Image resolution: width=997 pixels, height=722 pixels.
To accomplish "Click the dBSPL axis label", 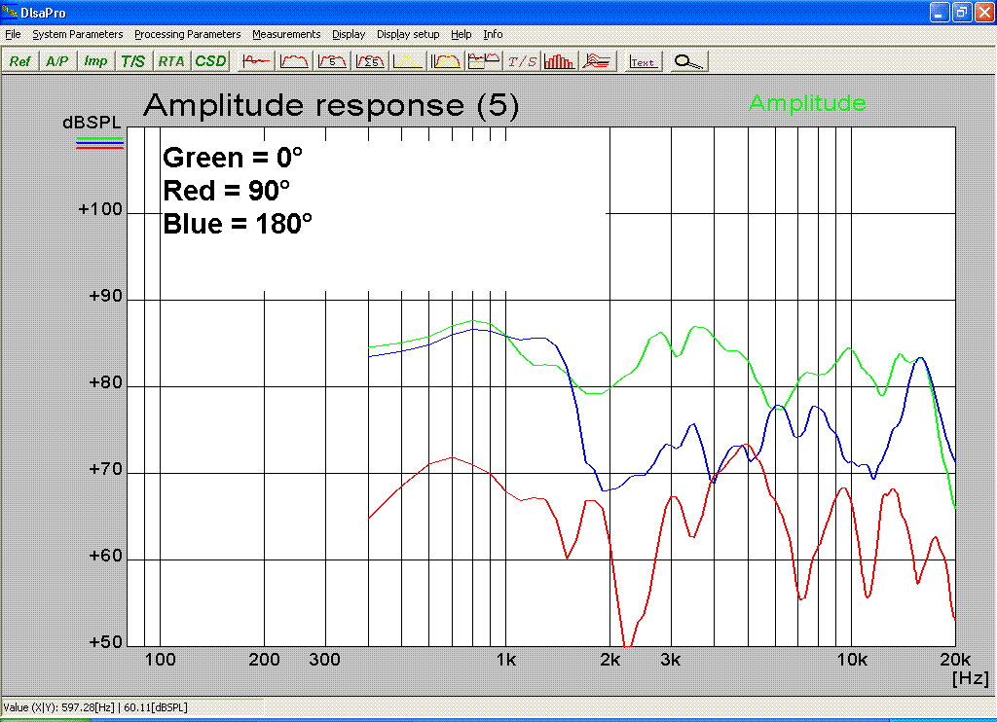I will pos(92,123).
